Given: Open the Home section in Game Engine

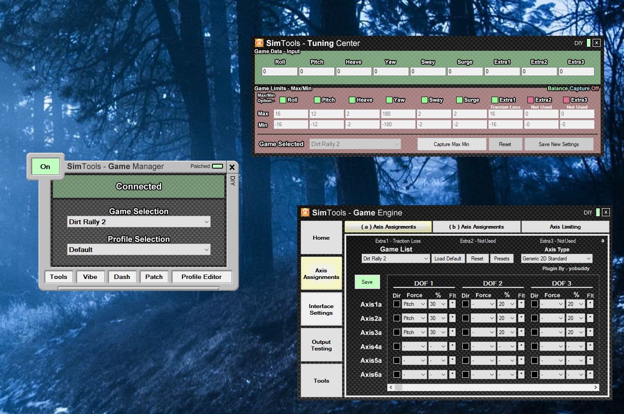Looking at the screenshot, I should (x=321, y=238).
